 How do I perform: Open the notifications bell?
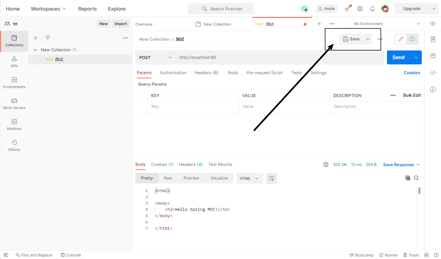pyautogui.click(x=372, y=9)
